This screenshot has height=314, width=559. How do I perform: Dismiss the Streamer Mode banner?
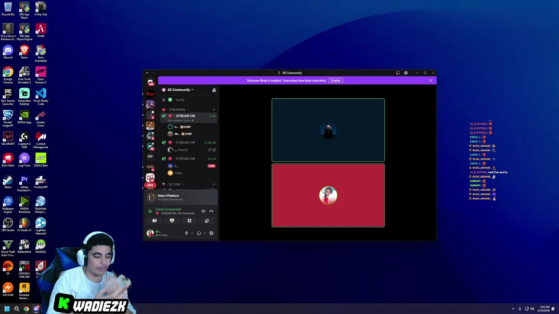pos(431,81)
